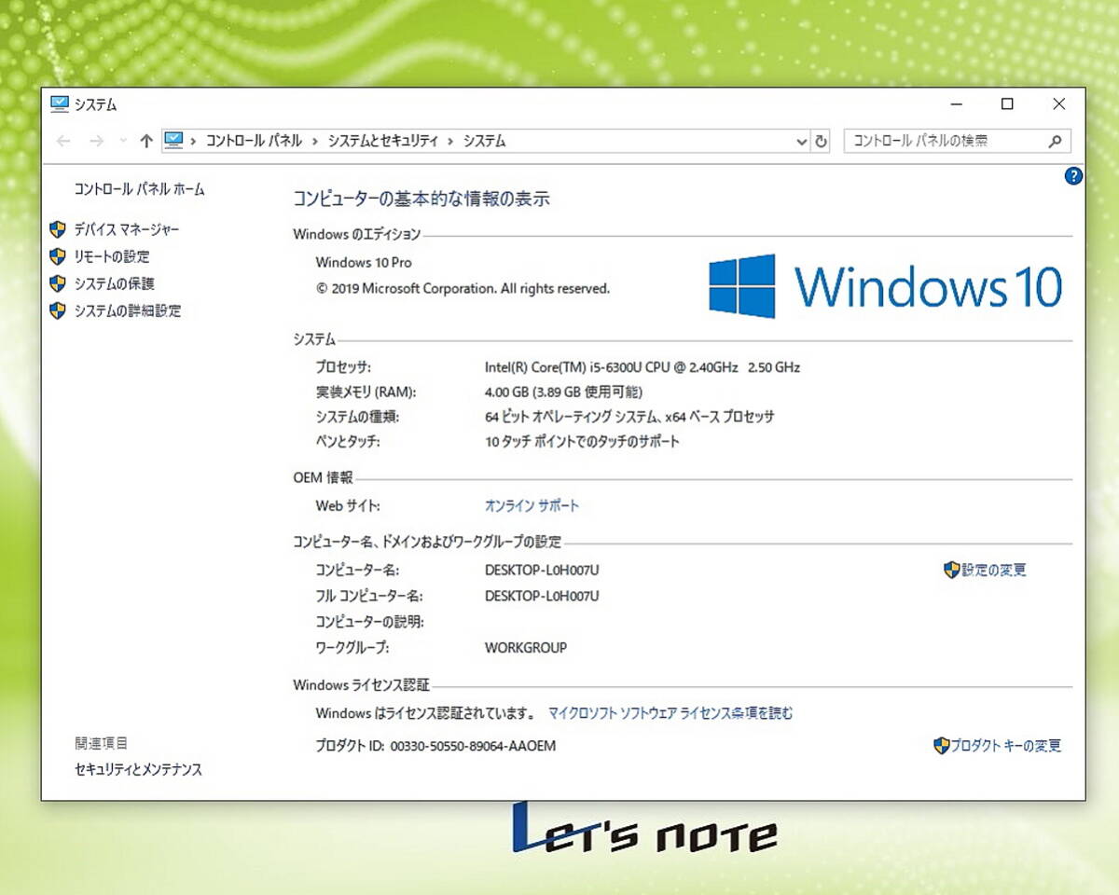The image size is (1119, 895).
Task: Click the Back navigation arrow
Action: click(x=63, y=141)
